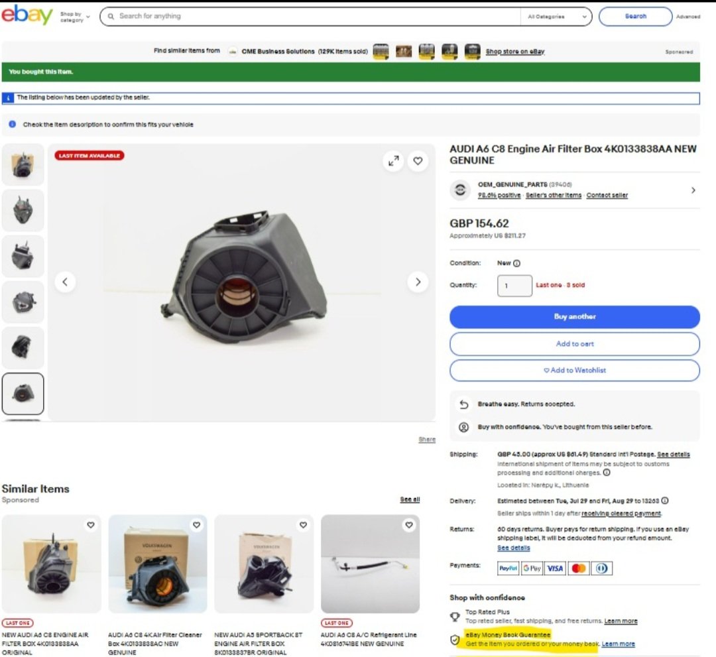Image resolution: width=716 pixels, height=657 pixels.
Task: Click the main air filter box image
Action: tap(244, 278)
